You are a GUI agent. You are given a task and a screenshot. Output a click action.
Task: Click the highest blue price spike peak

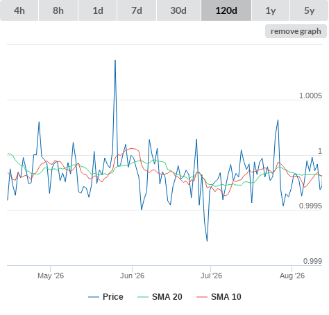(115, 60)
